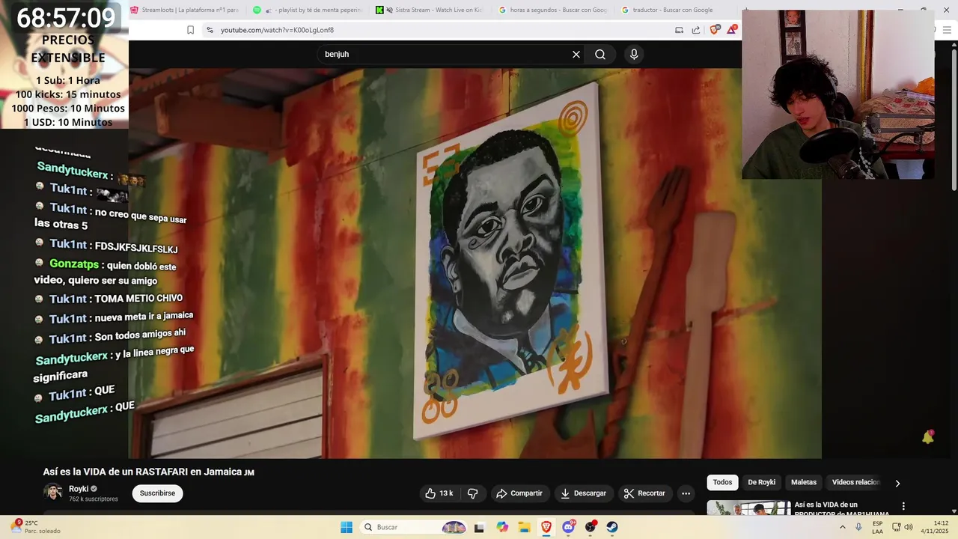
Task: Click the notification bell icon near video corner
Action: 928,437
